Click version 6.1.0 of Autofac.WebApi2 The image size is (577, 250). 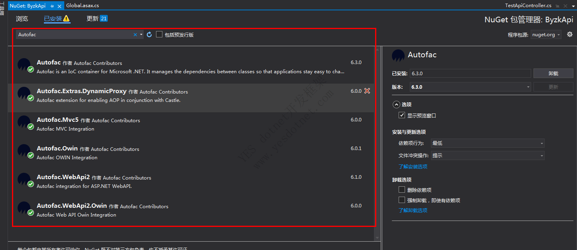[356, 177]
